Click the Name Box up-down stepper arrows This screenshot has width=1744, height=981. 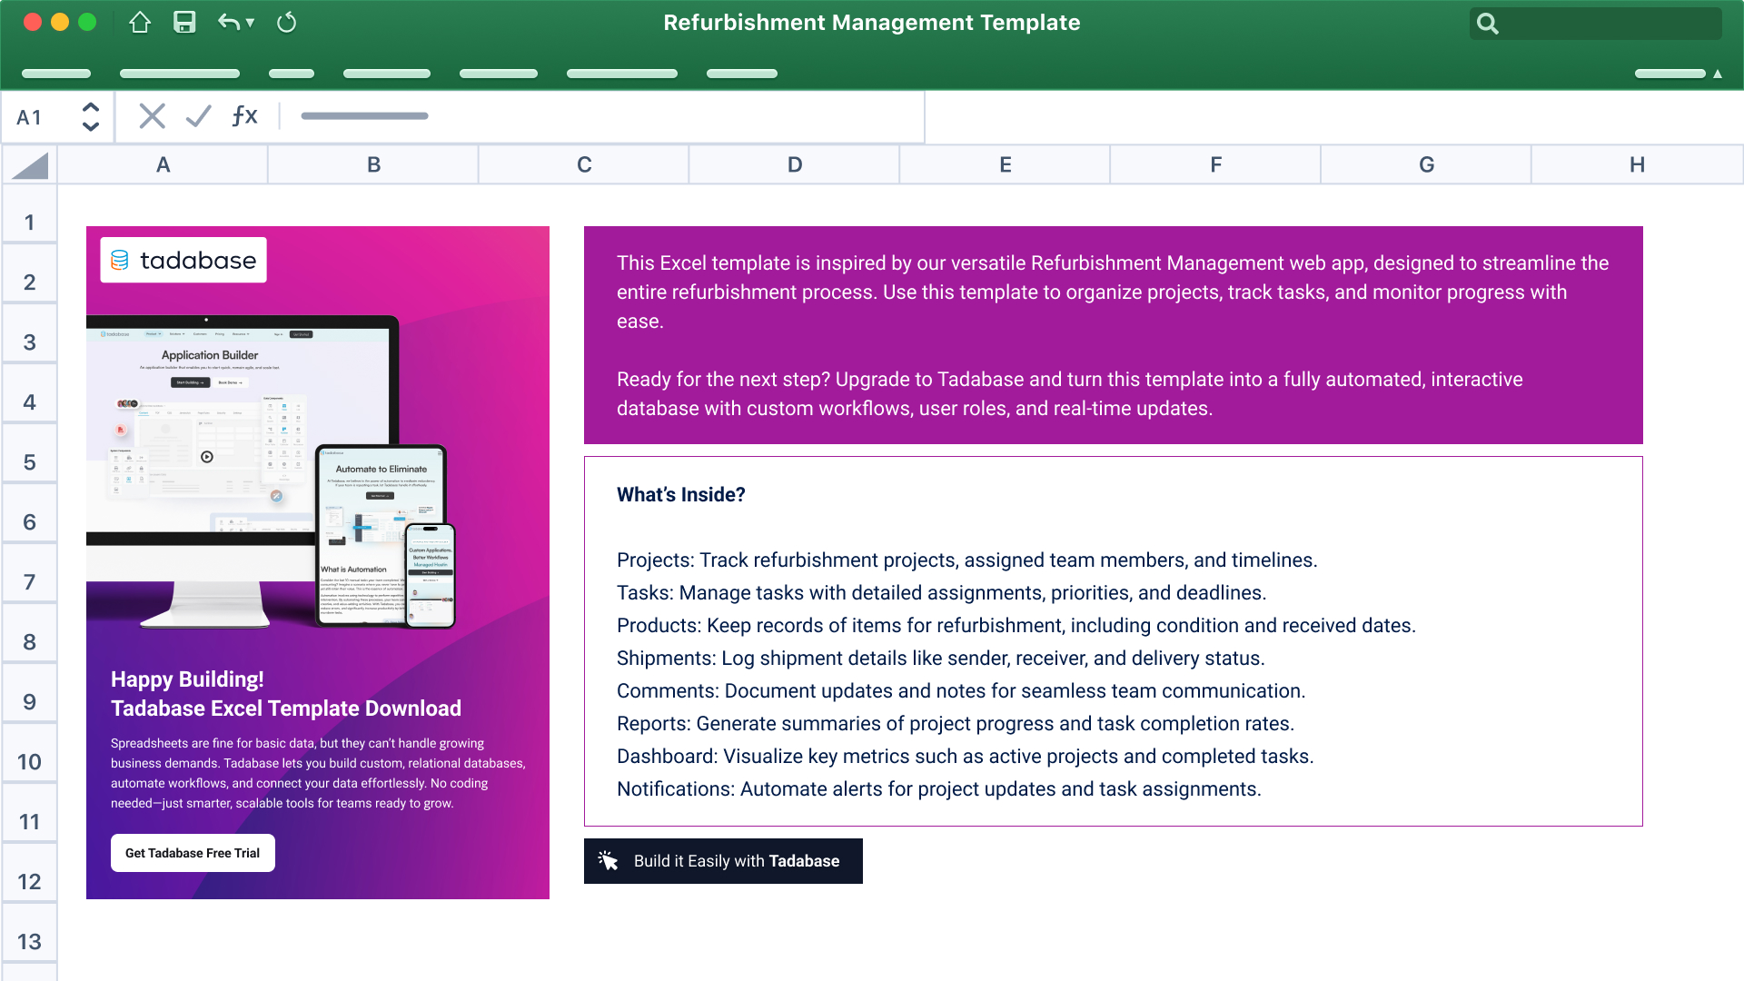[90, 116]
